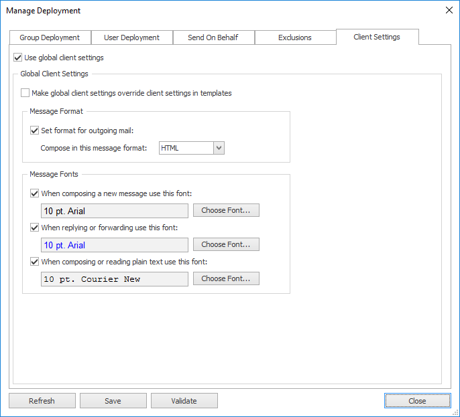Click the window resize grip corner
Image resolution: width=460 pixels, height=417 pixels.
[455, 413]
